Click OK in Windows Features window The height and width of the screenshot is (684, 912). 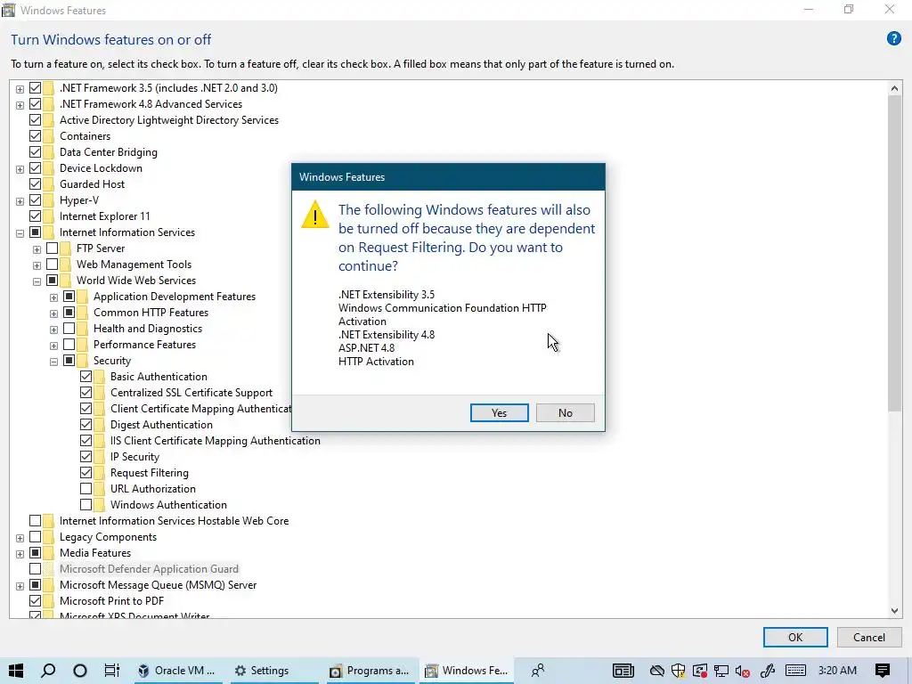795,637
